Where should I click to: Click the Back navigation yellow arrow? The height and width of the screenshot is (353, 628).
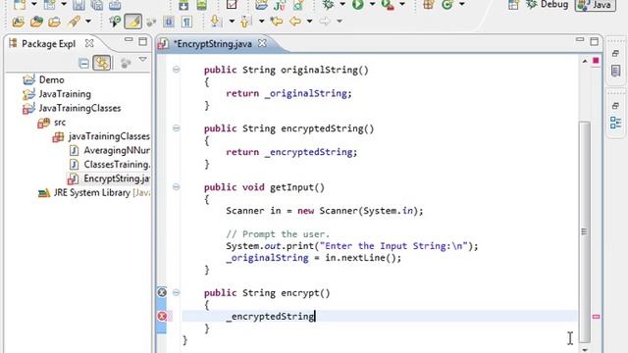click(294, 21)
